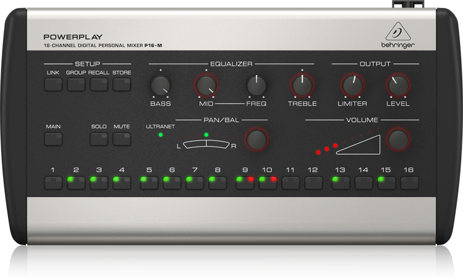
Task: Click the GROUP setup button
Action: [x=76, y=84]
